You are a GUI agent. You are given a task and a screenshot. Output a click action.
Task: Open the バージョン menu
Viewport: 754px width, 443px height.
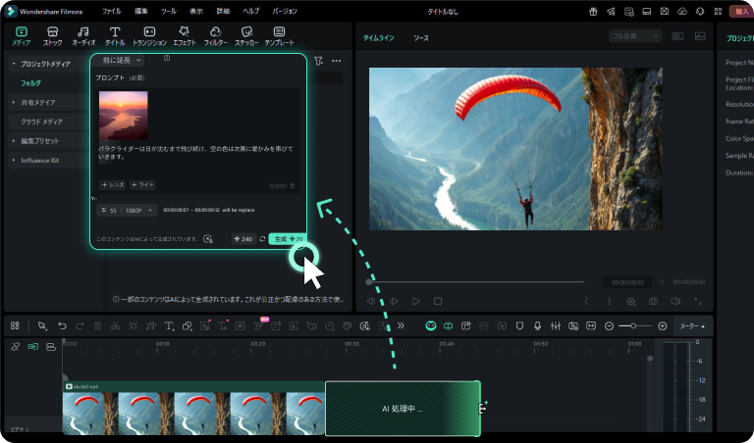pos(285,11)
